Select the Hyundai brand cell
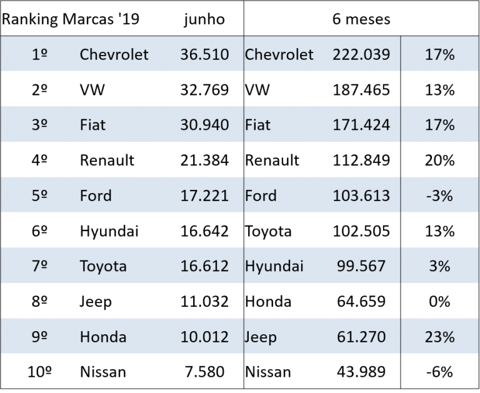 tap(274, 266)
